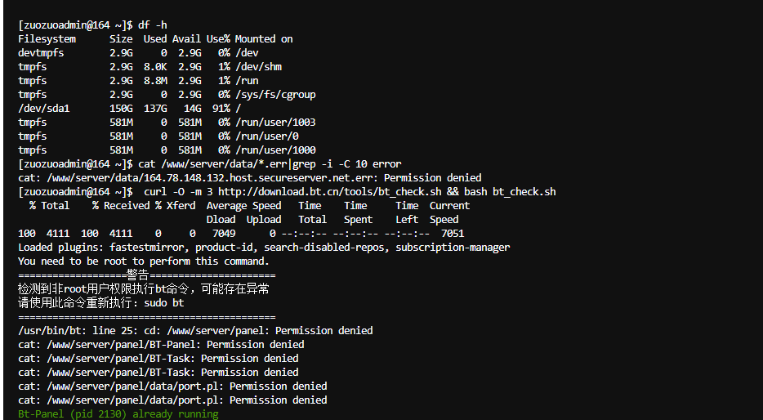Click the 'df -h' command text
This screenshot has width=763, height=420.
[153, 25]
